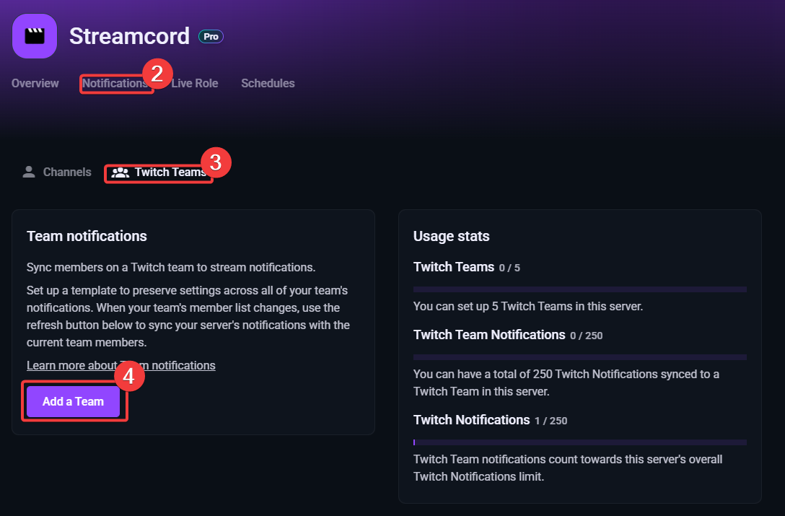Open the Live Role tab

click(x=195, y=83)
